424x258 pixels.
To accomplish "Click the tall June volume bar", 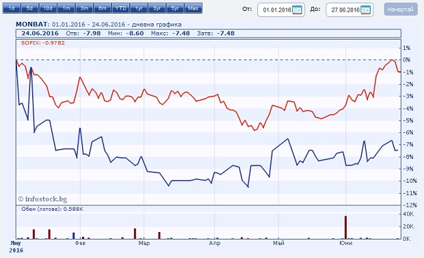I will [345, 227].
